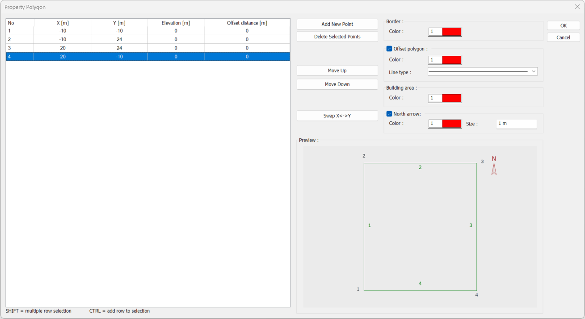
Task: Move selected point up
Action: coord(337,70)
